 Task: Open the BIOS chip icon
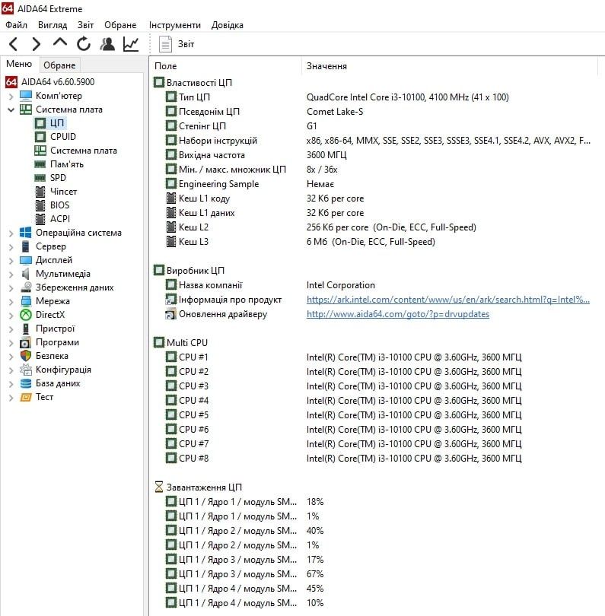tap(40, 205)
